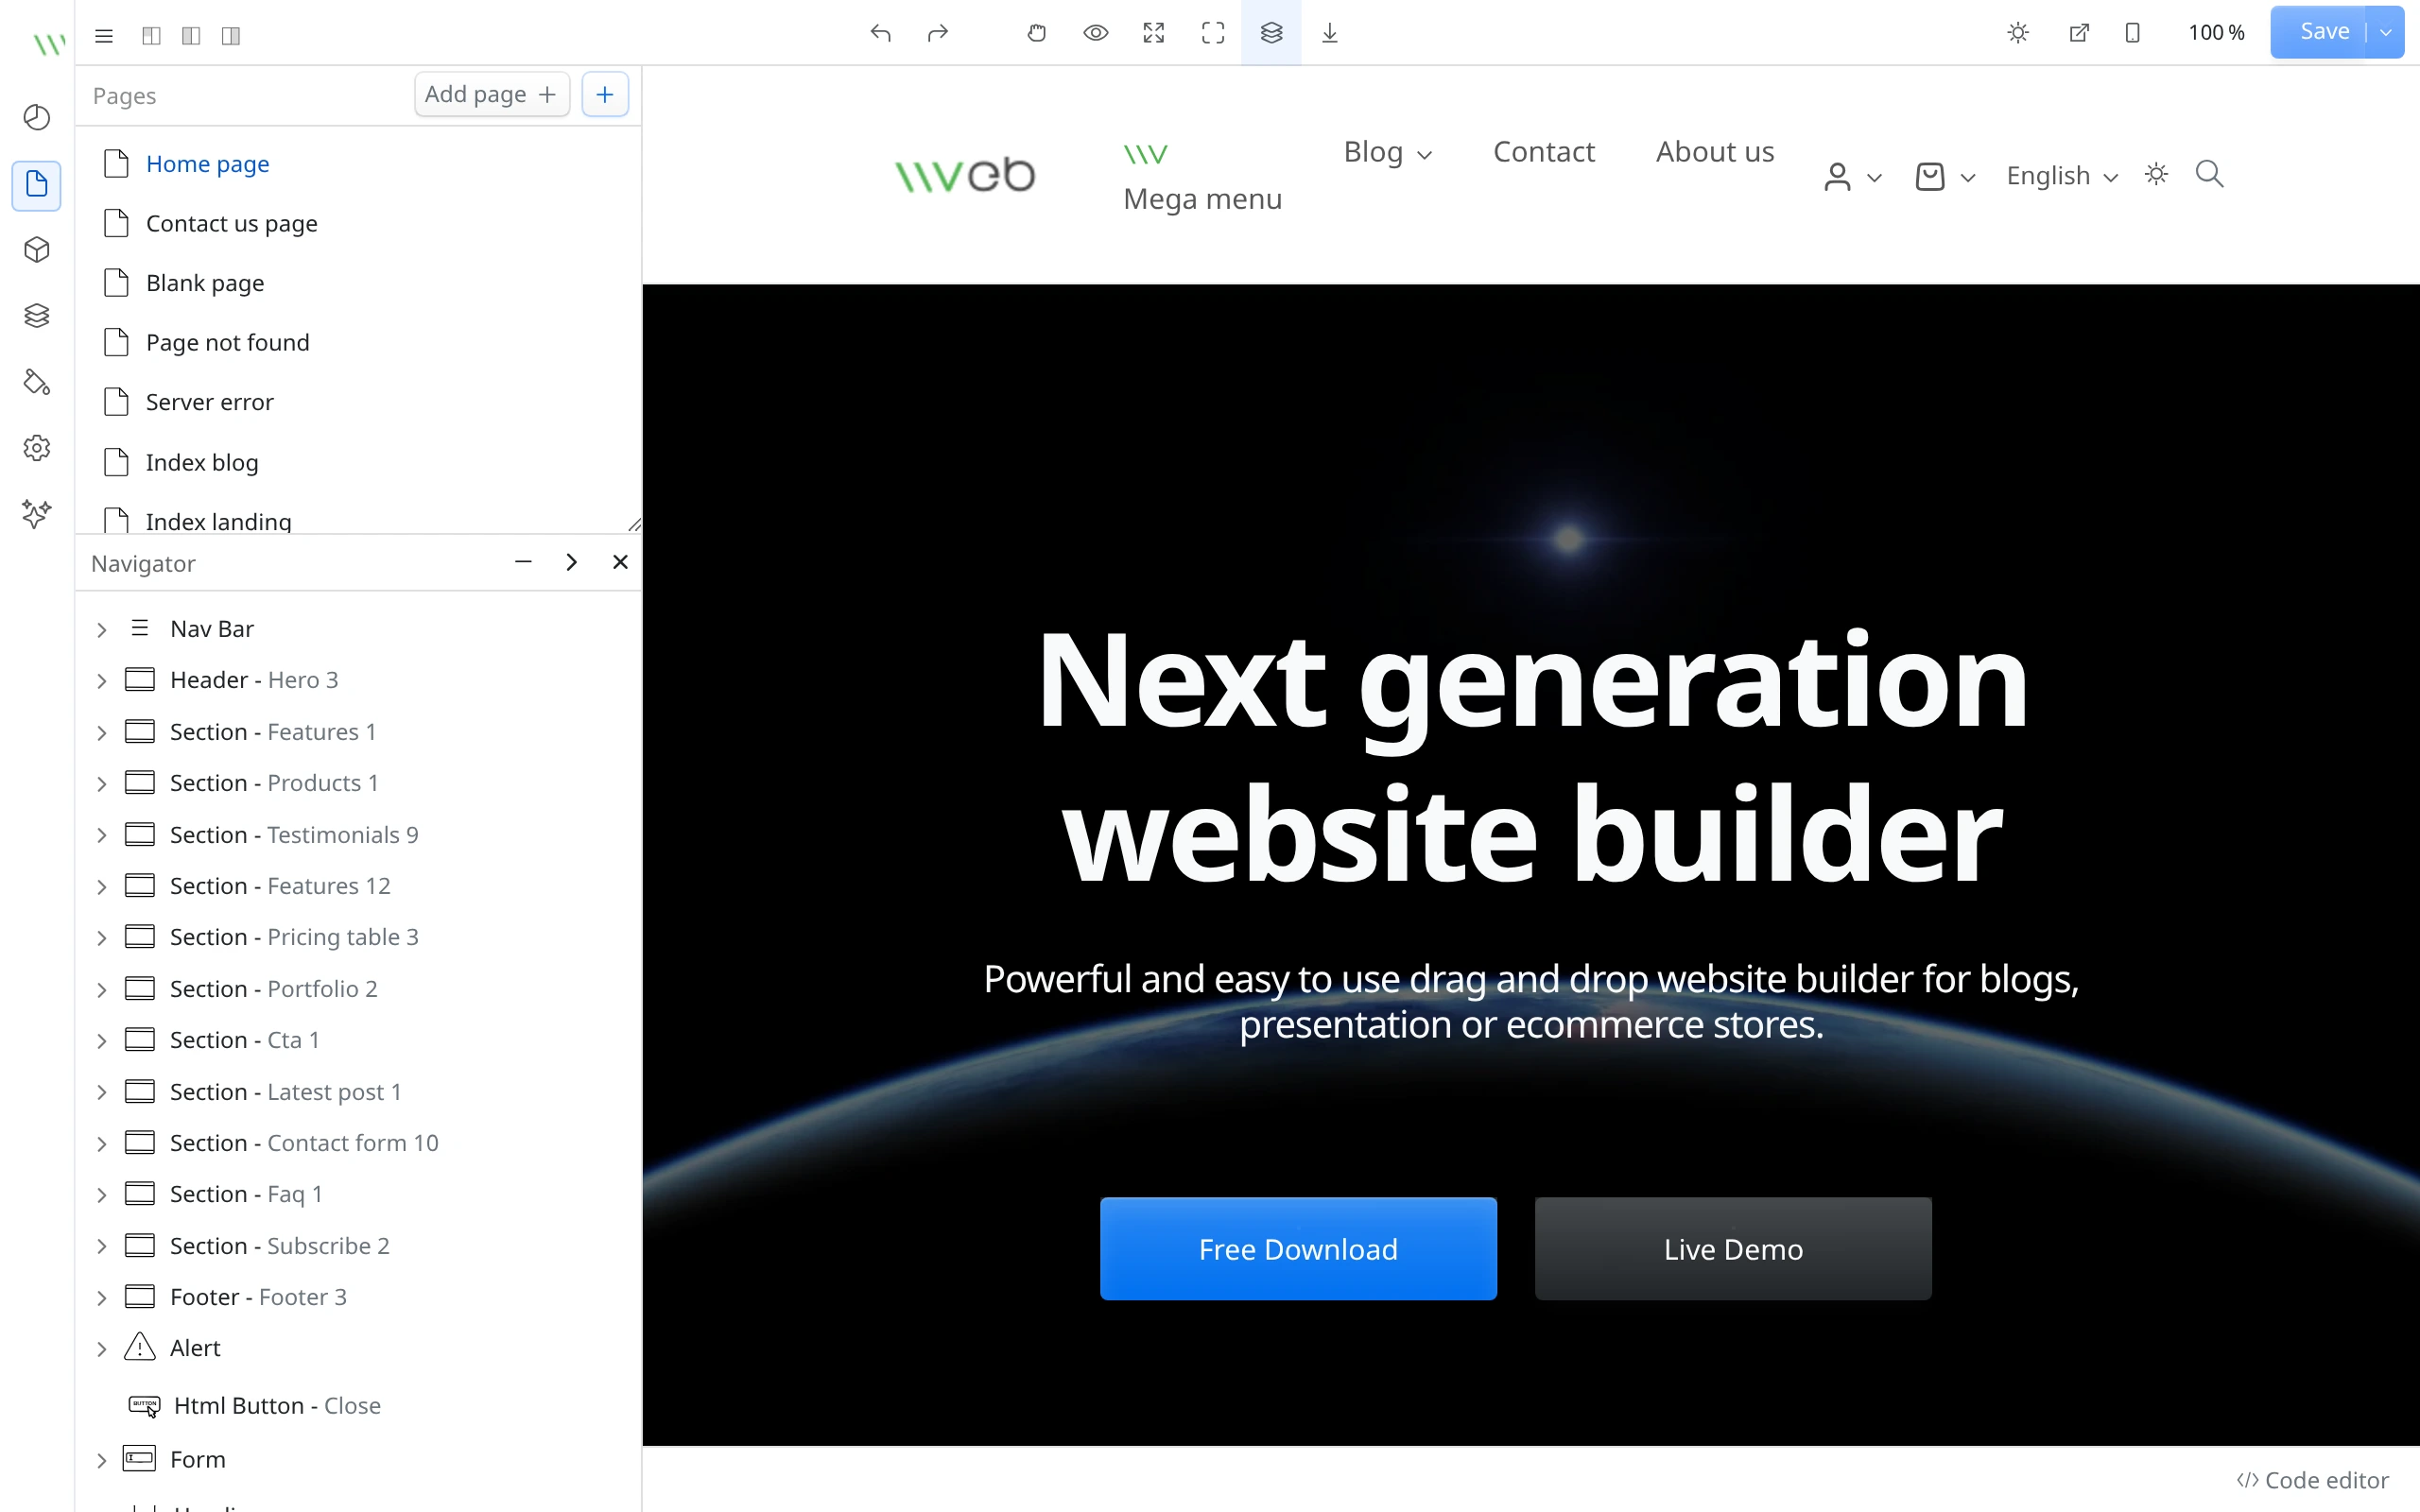Click the site search magnifier icon
This screenshot has height=1512, width=2420.
(2209, 174)
